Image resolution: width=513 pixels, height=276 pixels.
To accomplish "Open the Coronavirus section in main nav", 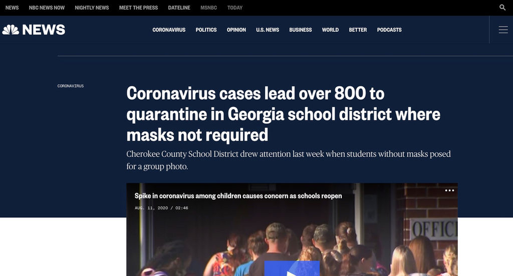I will click(169, 30).
